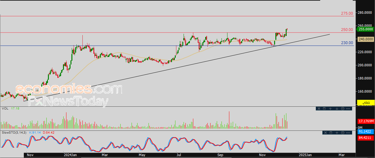Click the 275.00 resistance level label
The height and width of the screenshot is (158, 375).
[x=347, y=13]
